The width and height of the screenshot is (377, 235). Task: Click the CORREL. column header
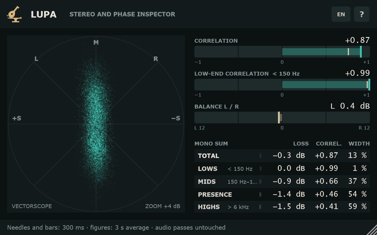pyautogui.click(x=329, y=144)
